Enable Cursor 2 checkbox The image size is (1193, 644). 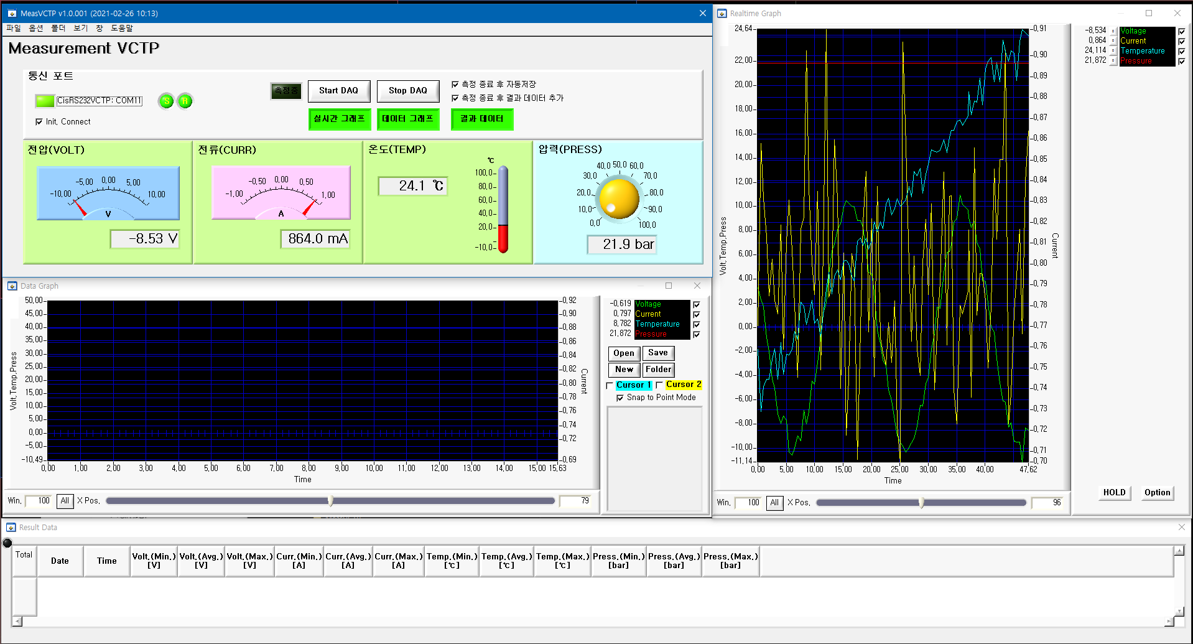[660, 385]
